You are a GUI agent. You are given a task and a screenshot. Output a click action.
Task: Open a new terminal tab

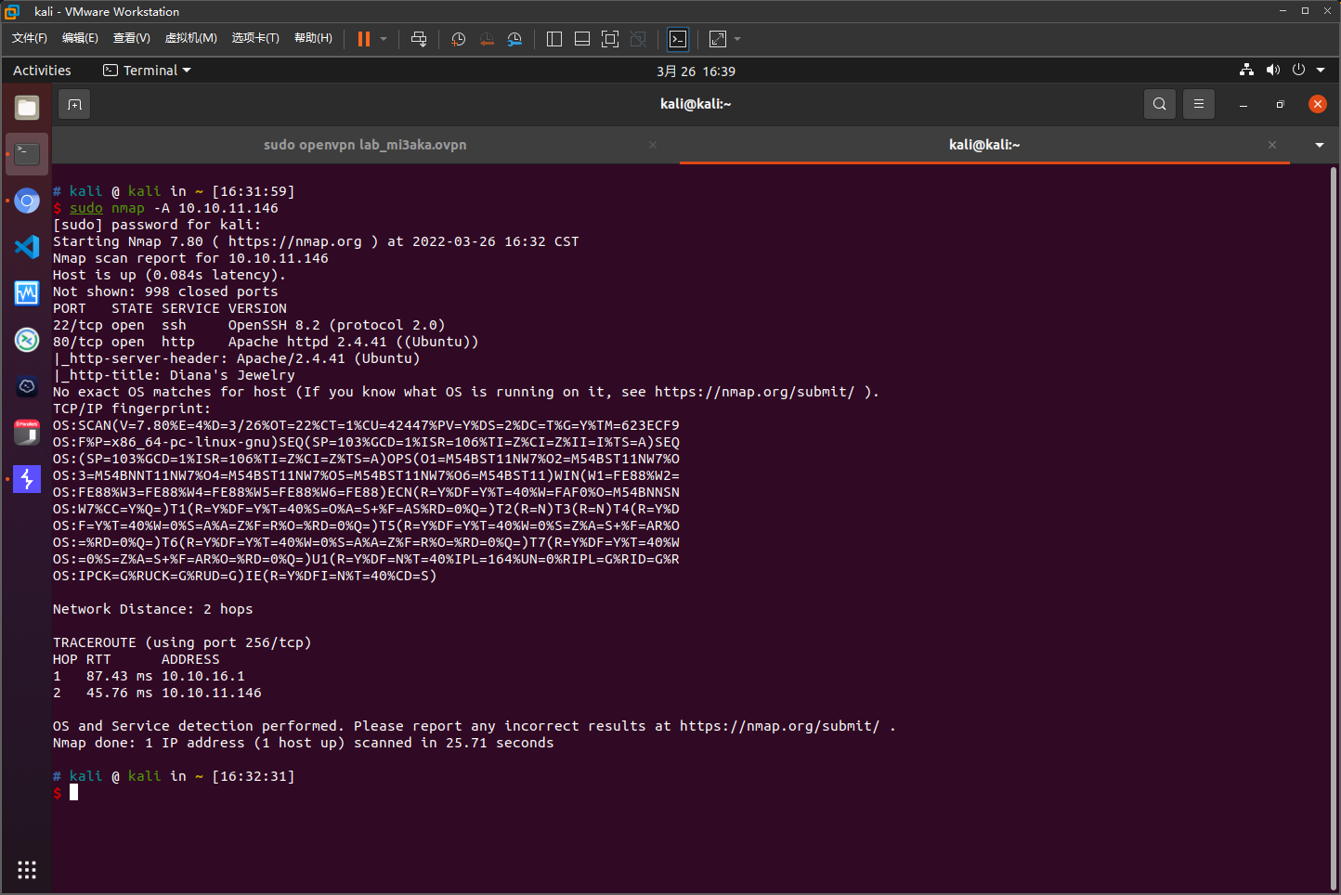[75, 105]
